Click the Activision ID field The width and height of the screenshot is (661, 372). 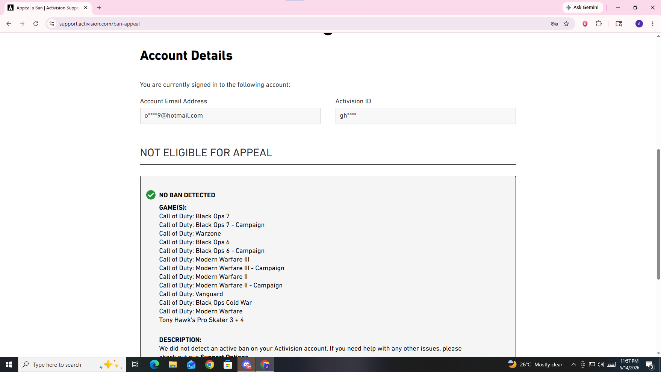click(x=425, y=116)
